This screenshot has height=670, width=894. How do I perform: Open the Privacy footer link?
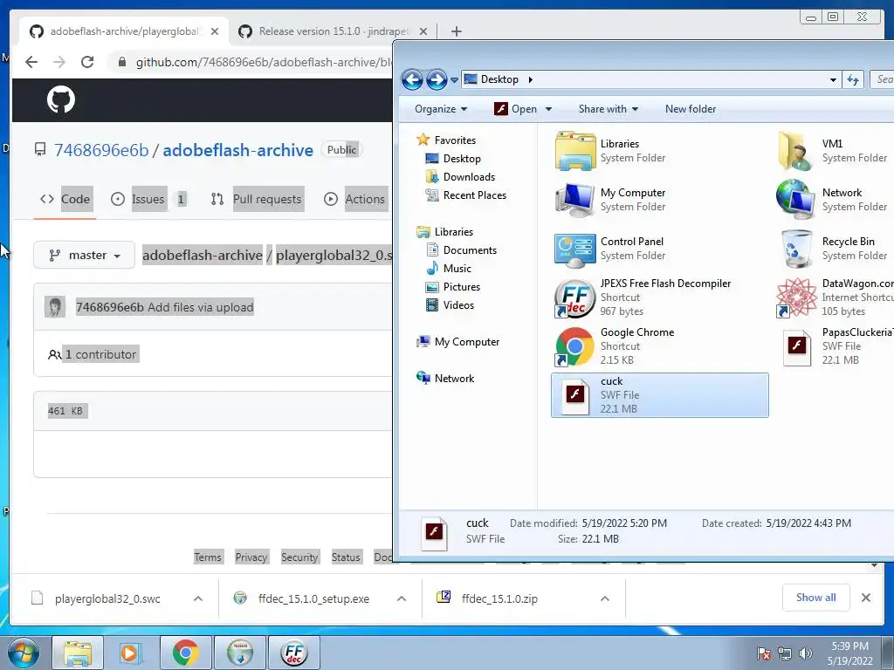click(251, 557)
